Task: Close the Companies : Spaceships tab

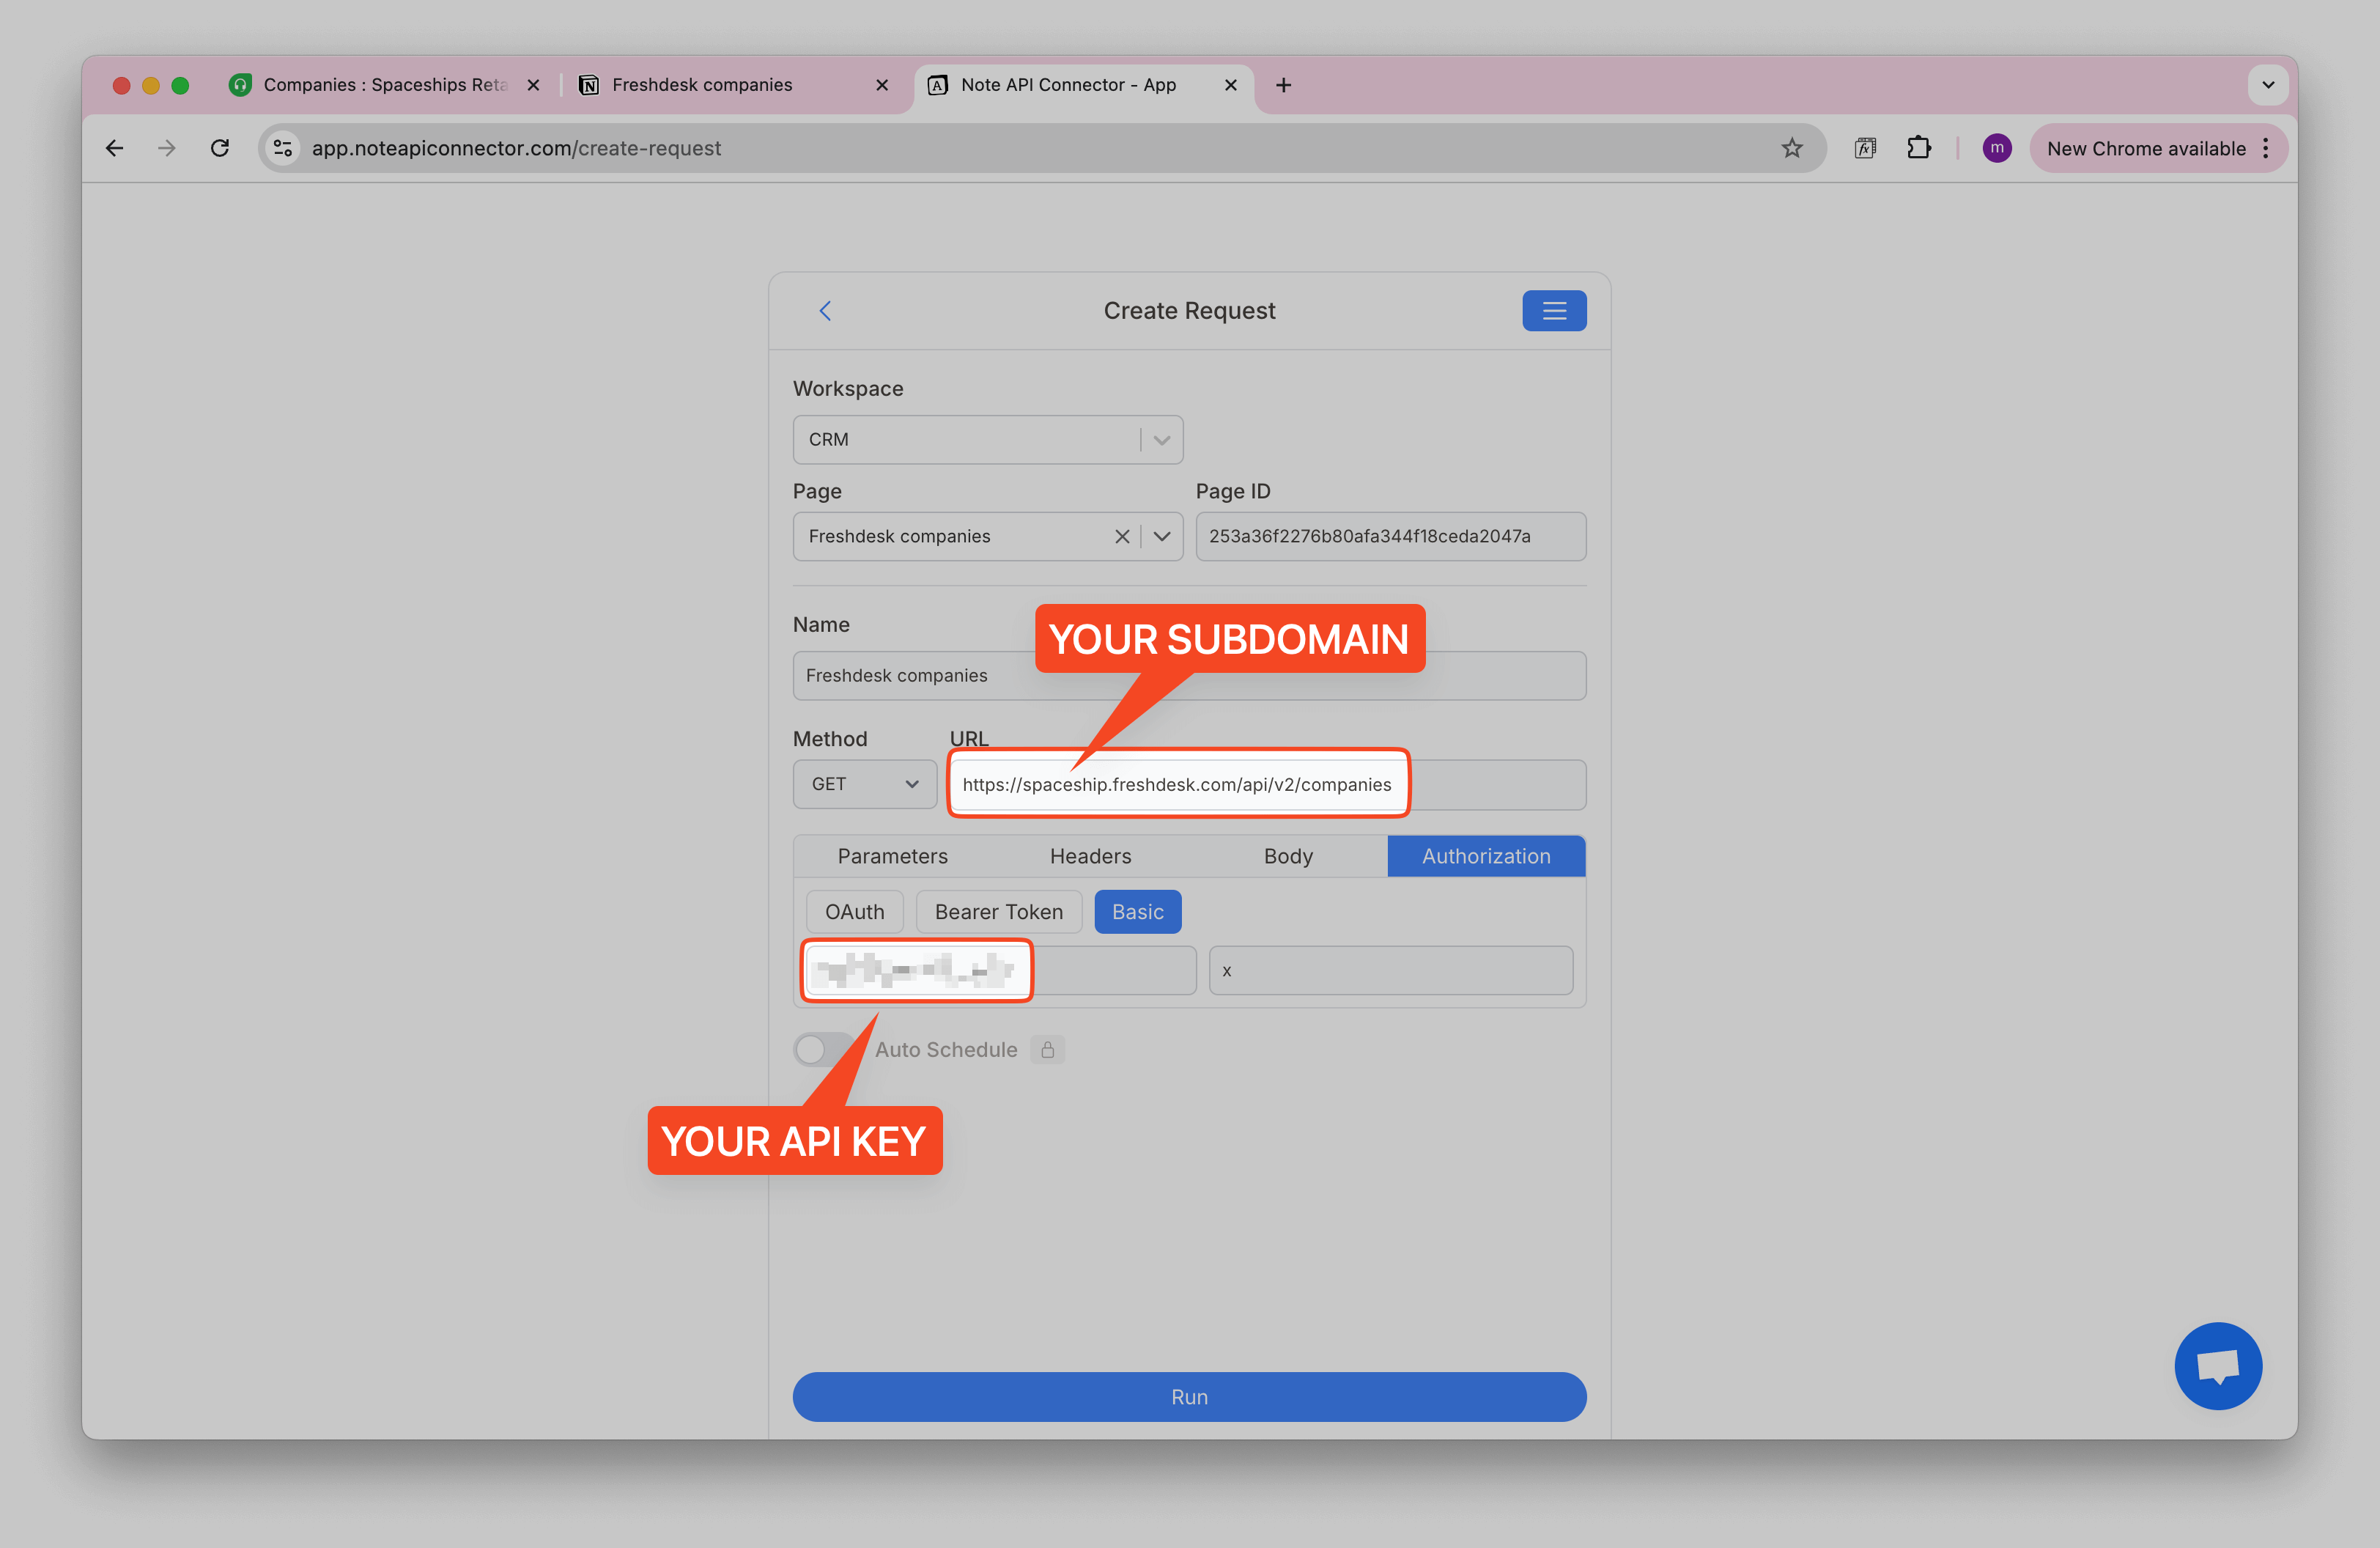Action: point(533,85)
